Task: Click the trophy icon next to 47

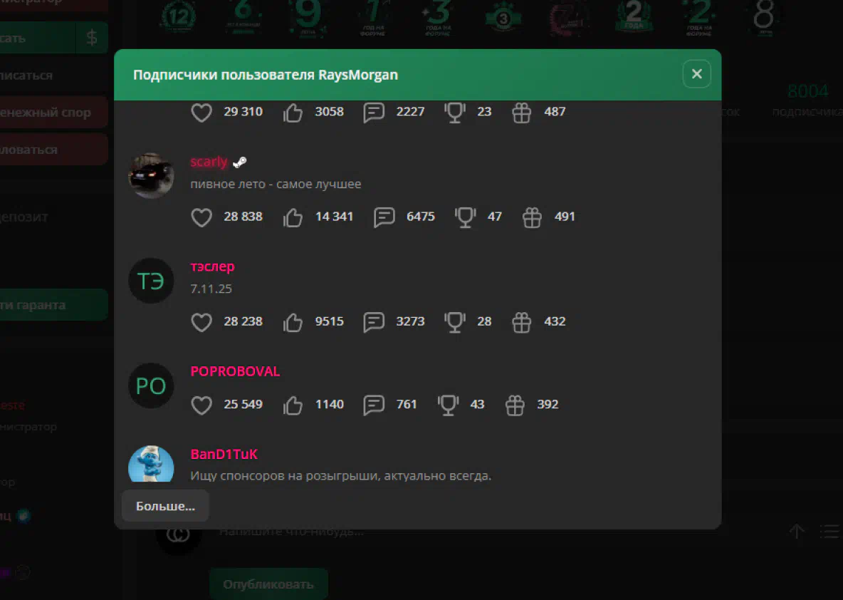Action: [465, 217]
